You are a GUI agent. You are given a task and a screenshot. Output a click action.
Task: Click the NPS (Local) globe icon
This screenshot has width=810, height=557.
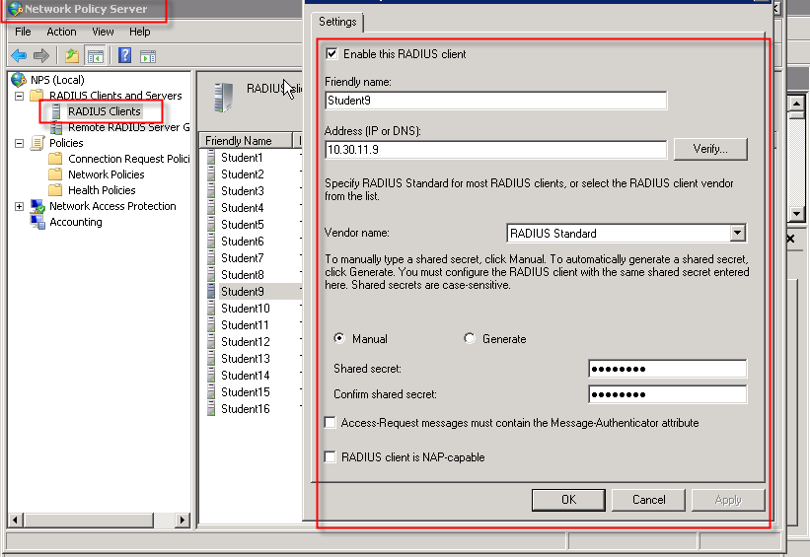(19, 80)
